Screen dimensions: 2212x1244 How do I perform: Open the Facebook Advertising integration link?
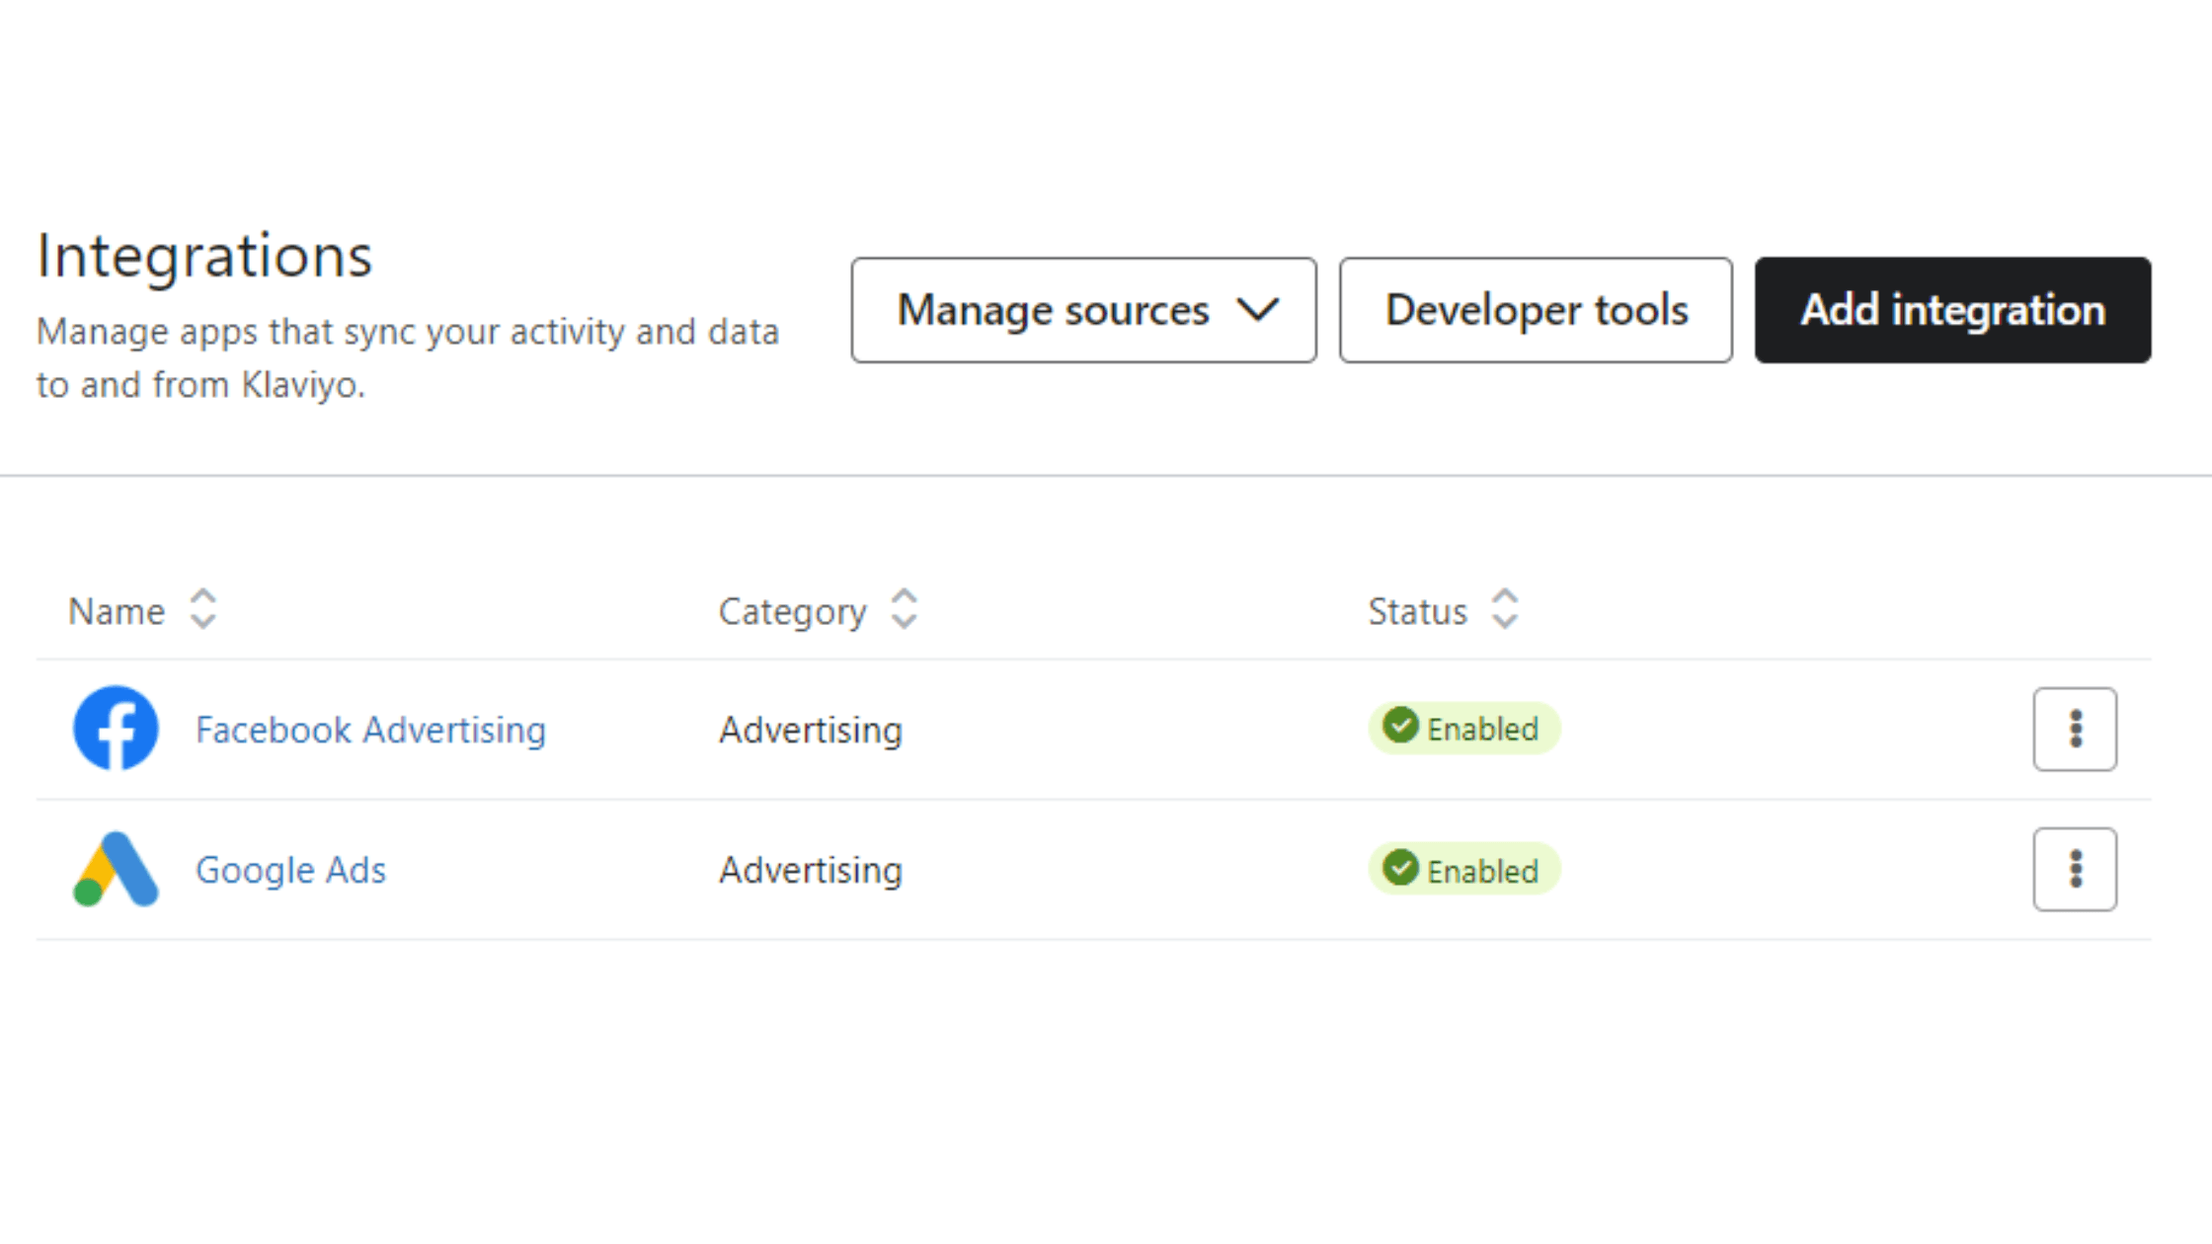[370, 730]
